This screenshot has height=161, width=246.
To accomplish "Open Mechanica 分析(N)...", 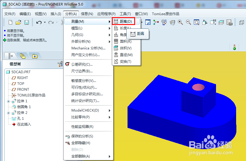I will (x=88, y=48).
